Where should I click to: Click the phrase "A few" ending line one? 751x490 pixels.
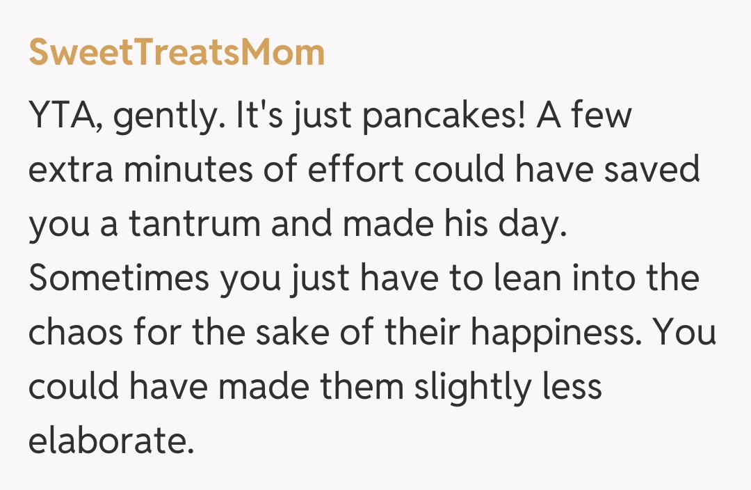(x=584, y=114)
